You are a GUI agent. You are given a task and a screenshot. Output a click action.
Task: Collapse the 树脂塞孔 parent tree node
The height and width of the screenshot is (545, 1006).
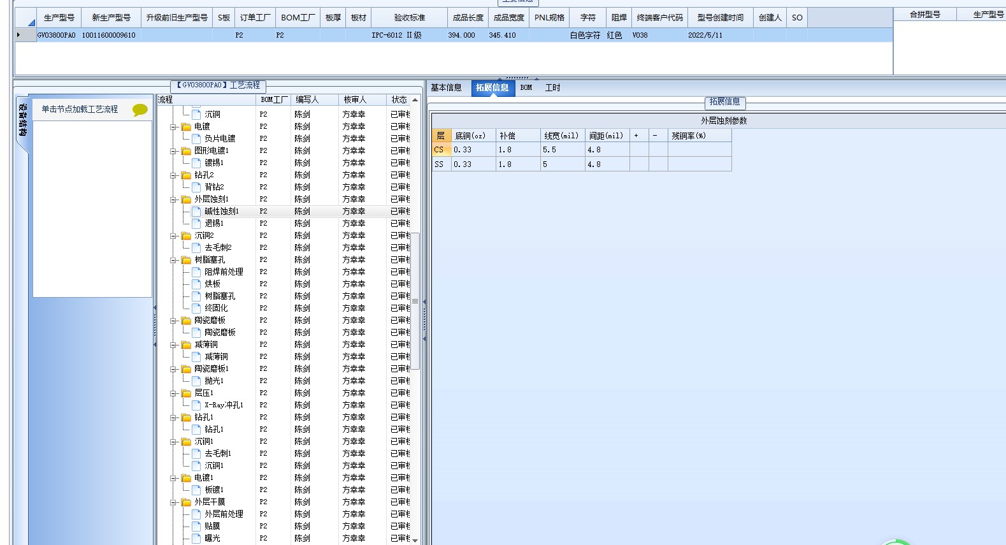click(x=173, y=260)
